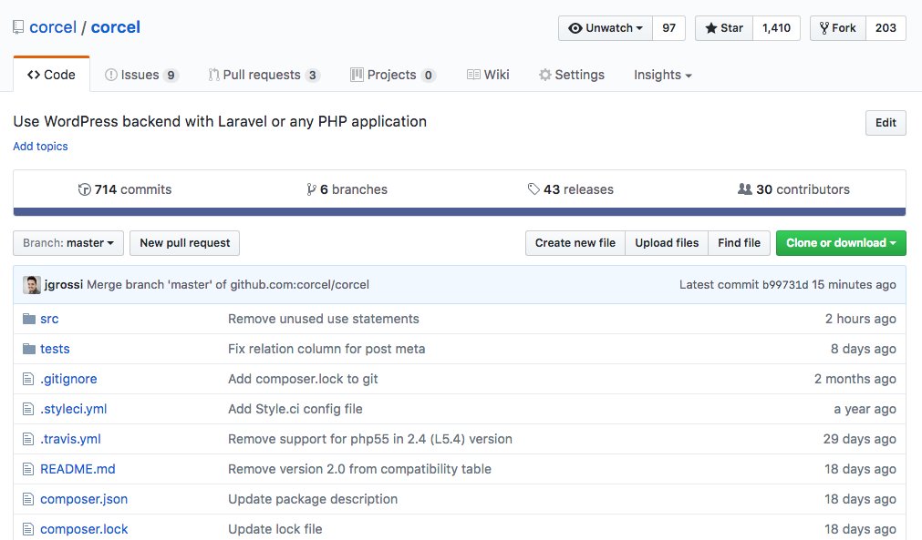Click the language breakdown color bar
922x540 pixels.
[460, 212]
